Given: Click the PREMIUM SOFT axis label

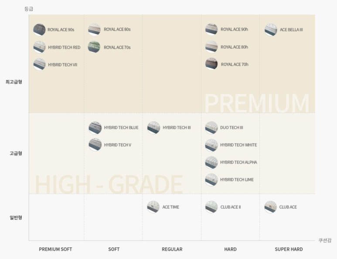Looking at the screenshot, I should (x=55, y=249).
